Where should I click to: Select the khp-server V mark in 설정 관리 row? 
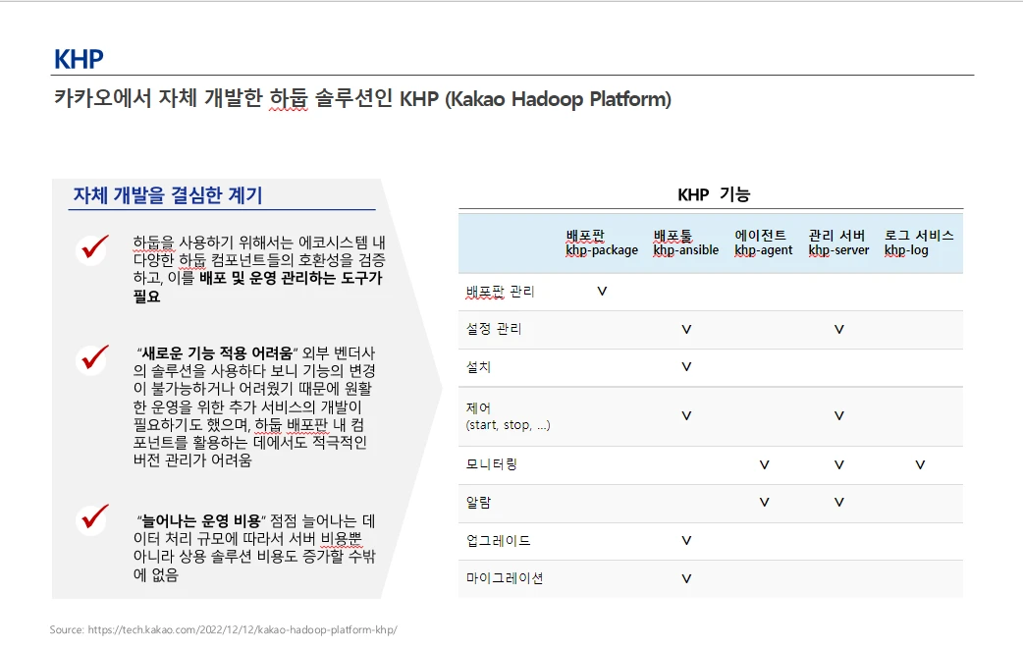tap(839, 329)
